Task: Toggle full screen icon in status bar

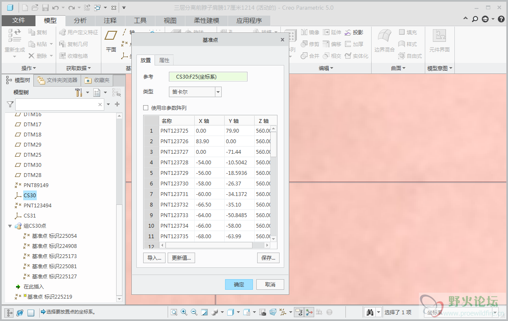Action: [31, 313]
